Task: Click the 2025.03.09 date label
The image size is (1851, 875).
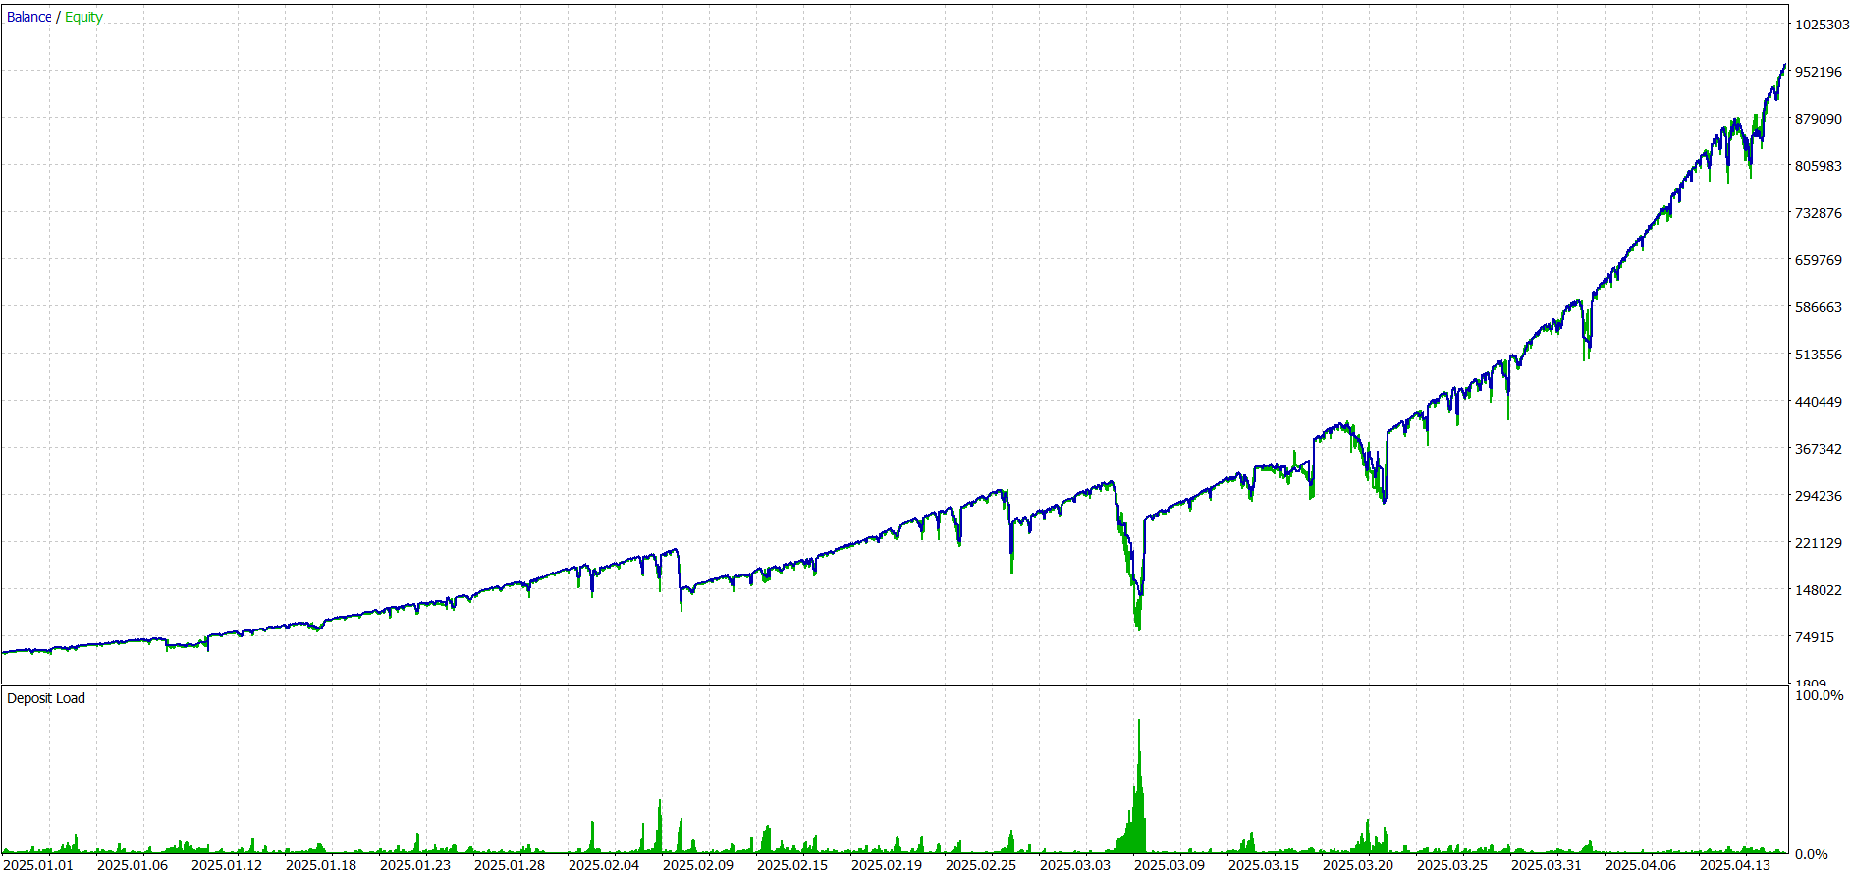Action: pyautogui.click(x=1170, y=865)
